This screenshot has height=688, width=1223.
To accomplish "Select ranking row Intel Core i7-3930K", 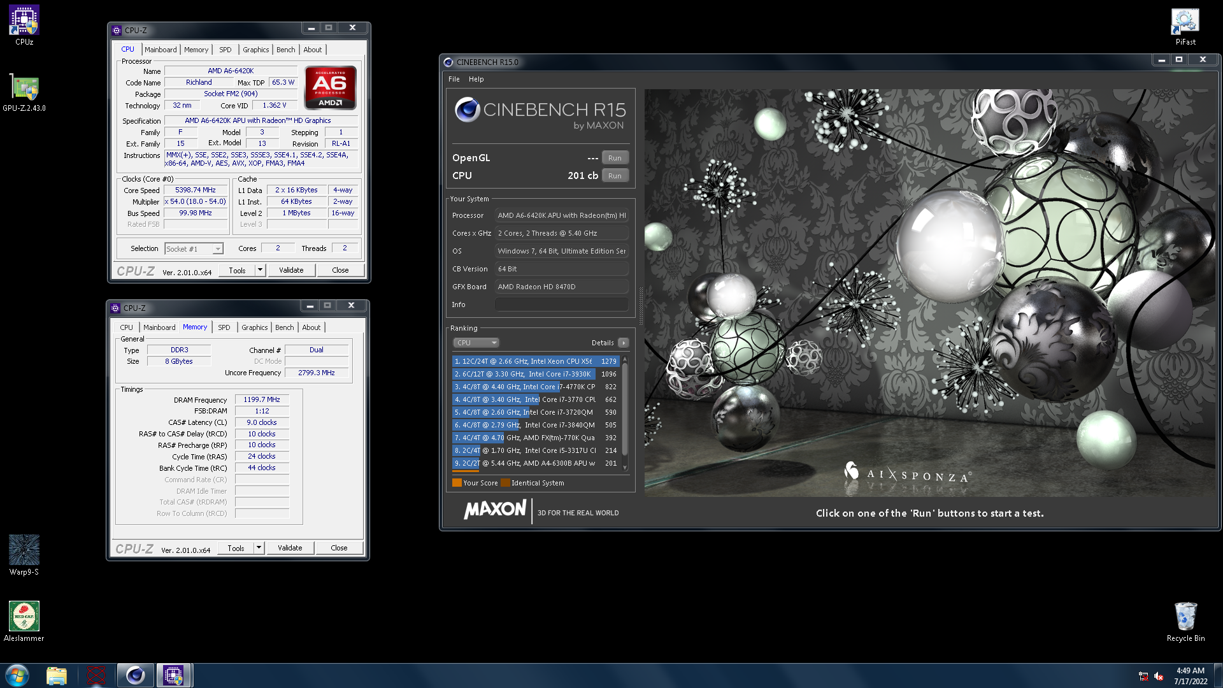I will [x=535, y=374].
